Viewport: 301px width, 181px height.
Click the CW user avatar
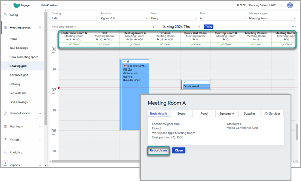tap(290, 5)
